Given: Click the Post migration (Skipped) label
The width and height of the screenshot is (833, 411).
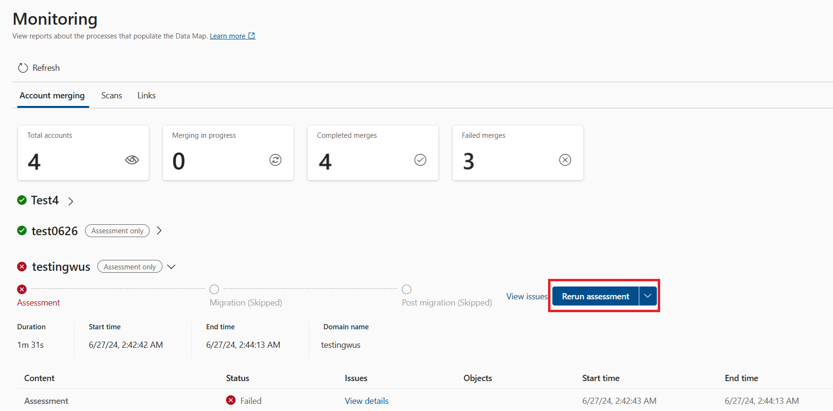Looking at the screenshot, I should [x=447, y=303].
